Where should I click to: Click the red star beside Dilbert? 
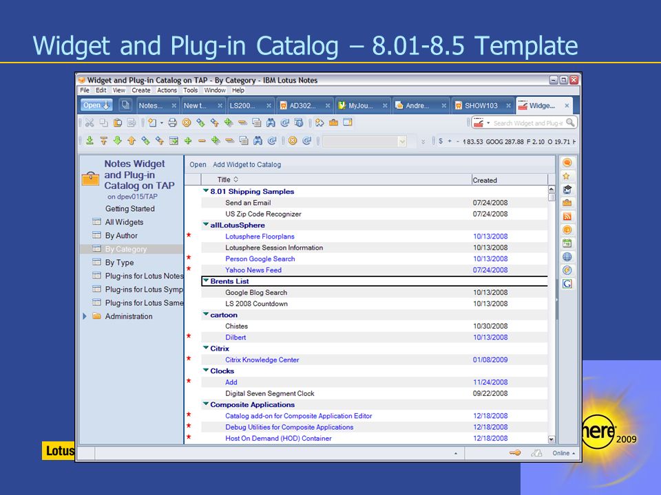click(x=189, y=336)
